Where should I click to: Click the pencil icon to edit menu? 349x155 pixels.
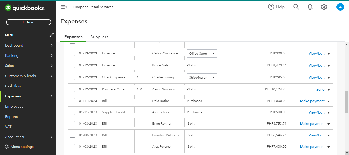pos(52,35)
